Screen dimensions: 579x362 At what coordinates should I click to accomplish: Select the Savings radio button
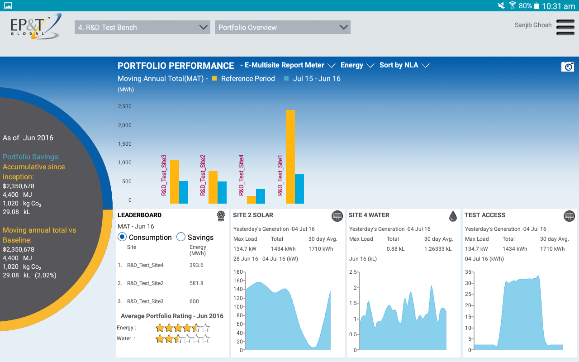pyautogui.click(x=181, y=237)
